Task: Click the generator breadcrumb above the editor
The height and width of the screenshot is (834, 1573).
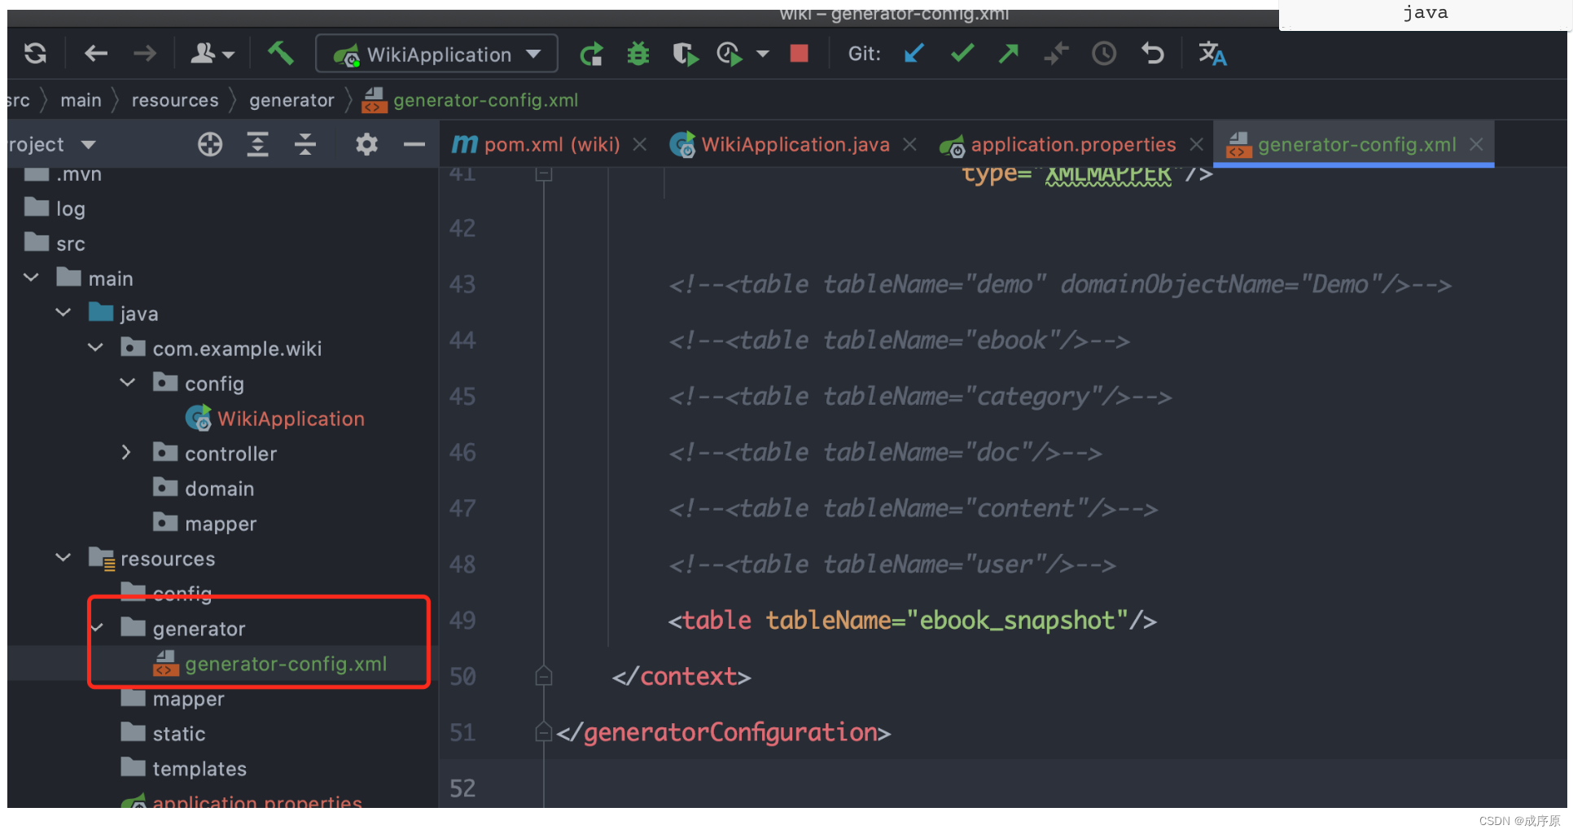Action: (291, 99)
